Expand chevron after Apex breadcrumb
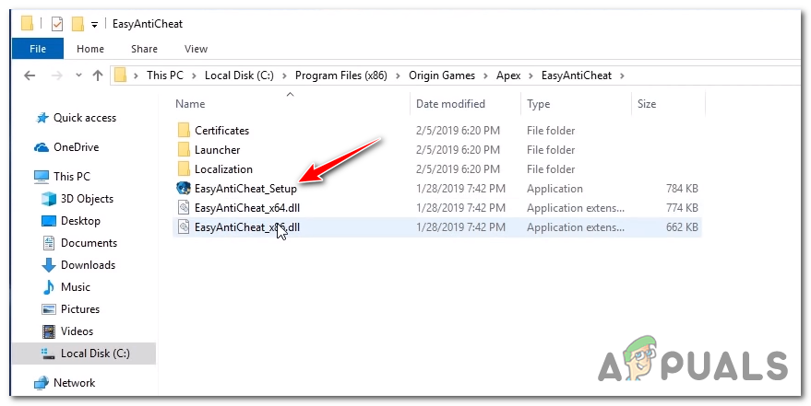 pos(531,75)
